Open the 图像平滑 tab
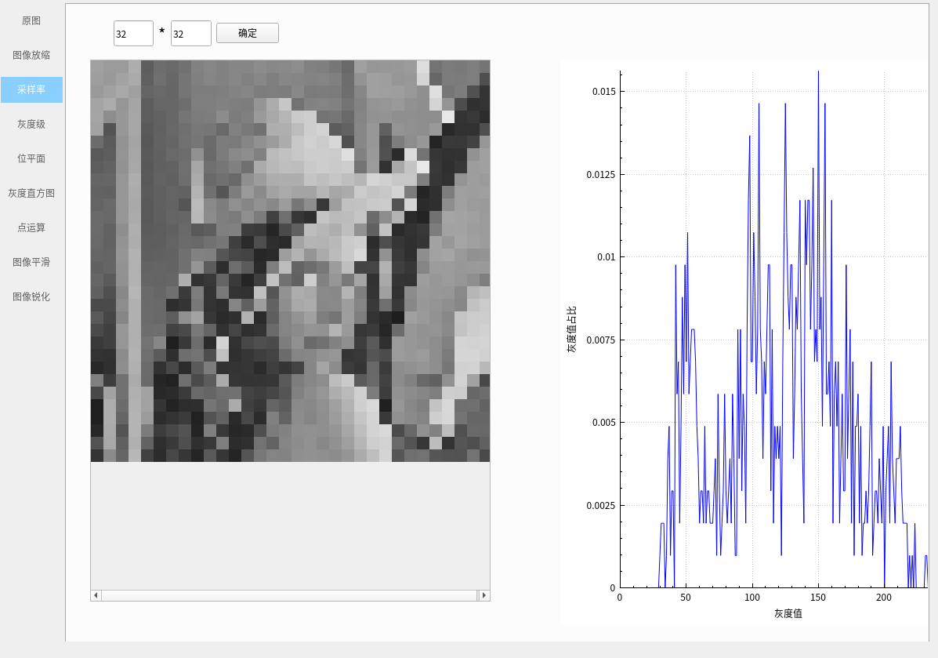 (x=31, y=262)
